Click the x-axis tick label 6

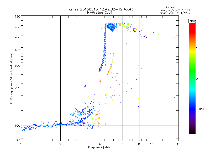[x=123, y=144]
